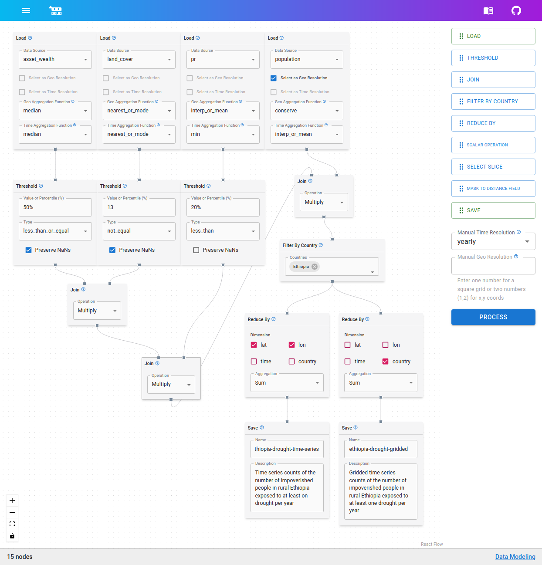
Task: Open Aggregation Sum dropdown in left Reduce By
Action: 287,383
